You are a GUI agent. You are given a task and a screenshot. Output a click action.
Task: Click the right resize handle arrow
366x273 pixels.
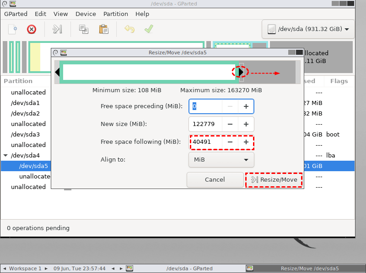[x=241, y=71]
